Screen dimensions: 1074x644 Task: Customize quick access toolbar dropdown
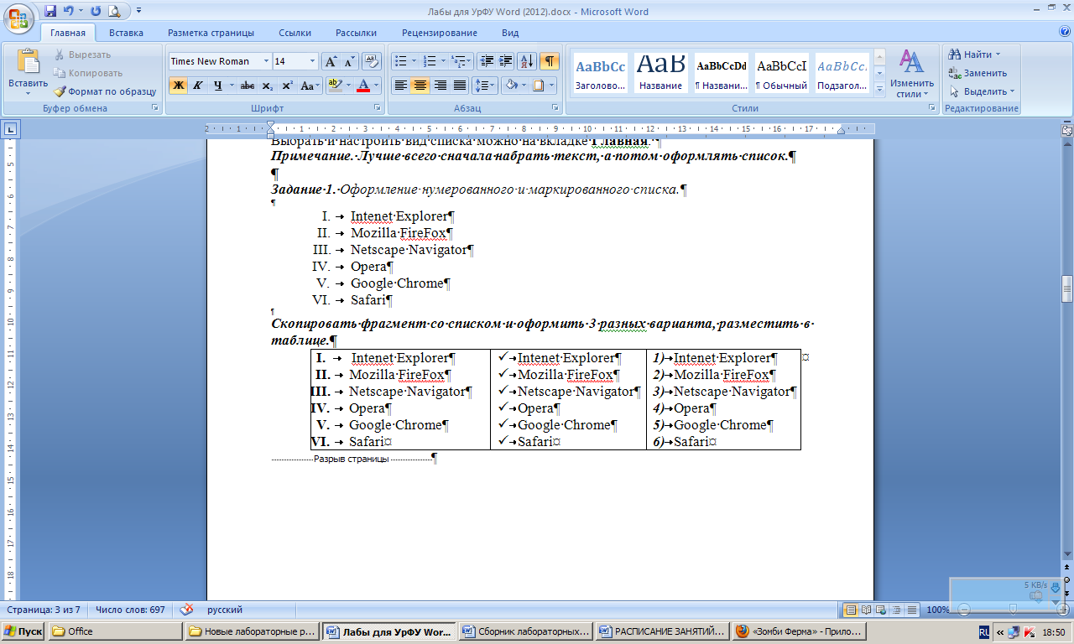(138, 11)
